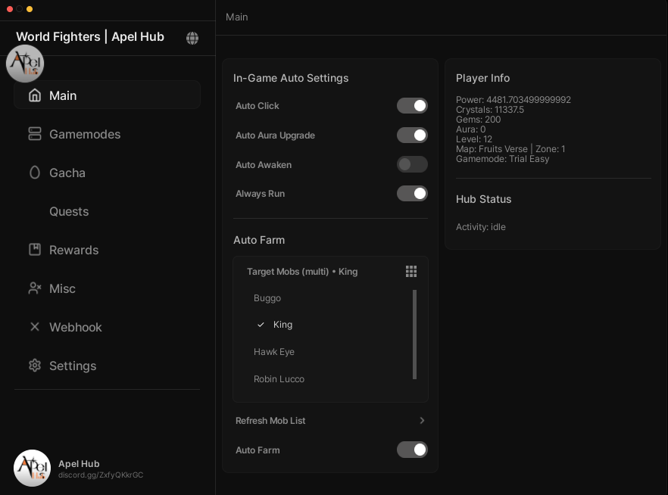Click the chevron arrow on Refresh Mob List
The width and height of the screenshot is (668, 495).
click(x=422, y=421)
